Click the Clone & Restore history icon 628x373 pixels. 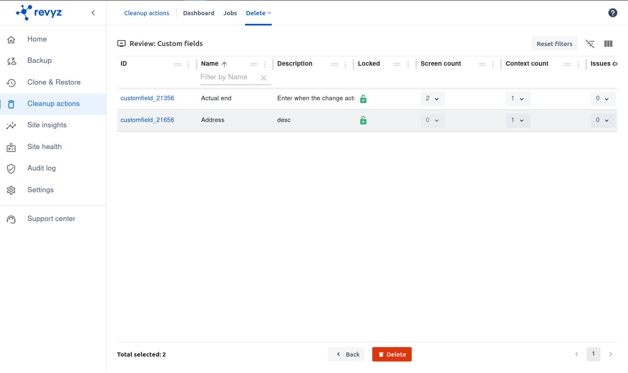[x=11, y=83]
